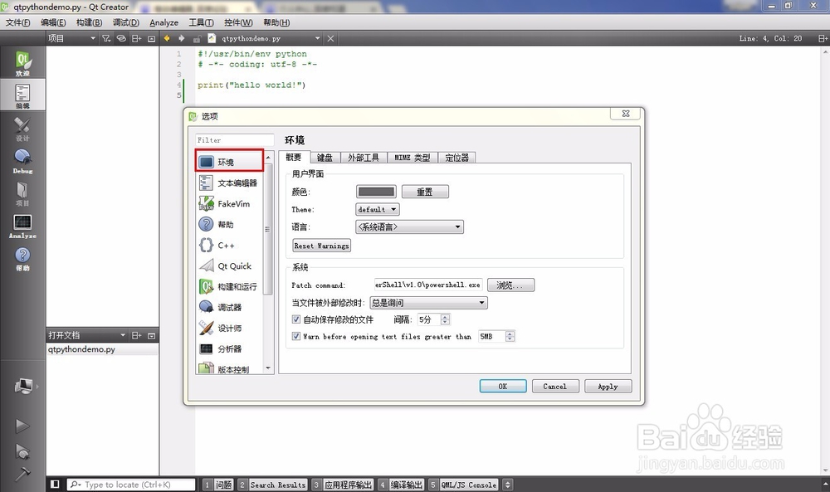Open the kit selector monitor icon

pos(24,386)
